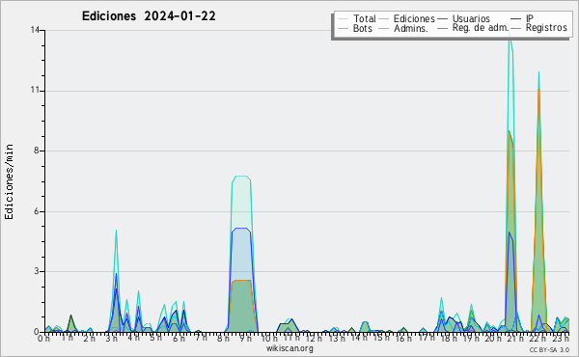Click the 14 value on y-axis

(x=36, y=30)
